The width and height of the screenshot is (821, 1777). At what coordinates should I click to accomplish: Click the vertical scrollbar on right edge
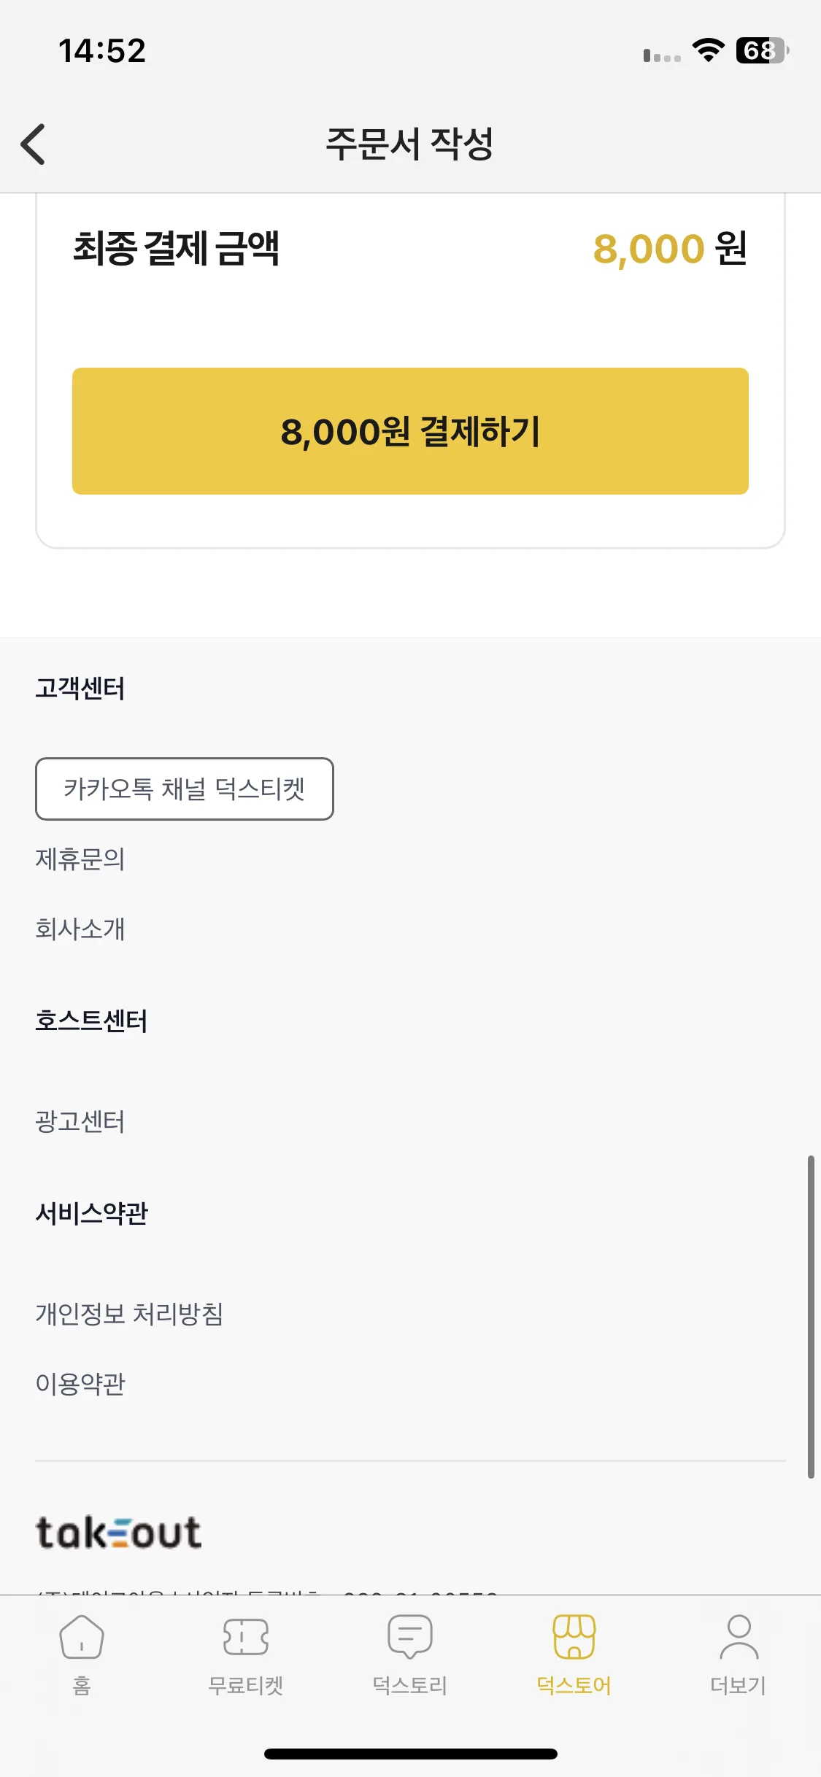click(810, 1317)
